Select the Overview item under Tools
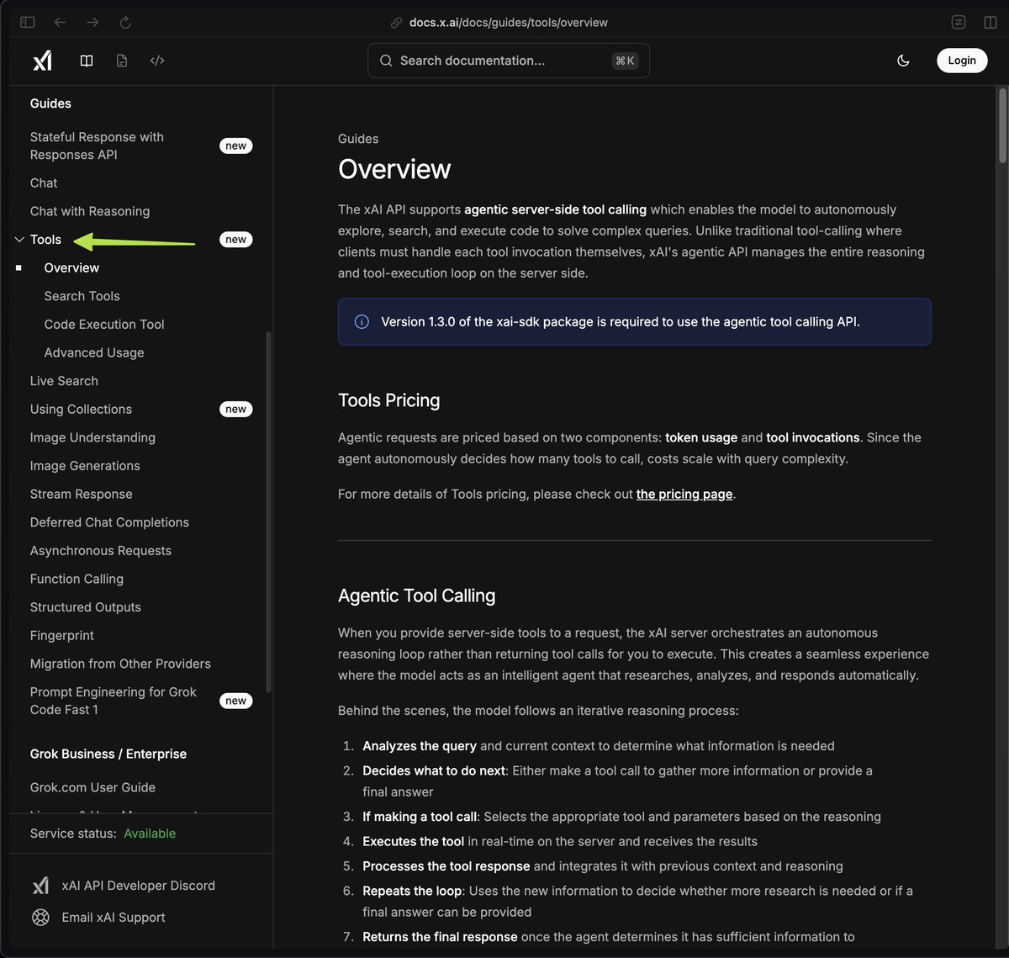The height and width of the screenshot is (958, 1009). click(71, 267)
